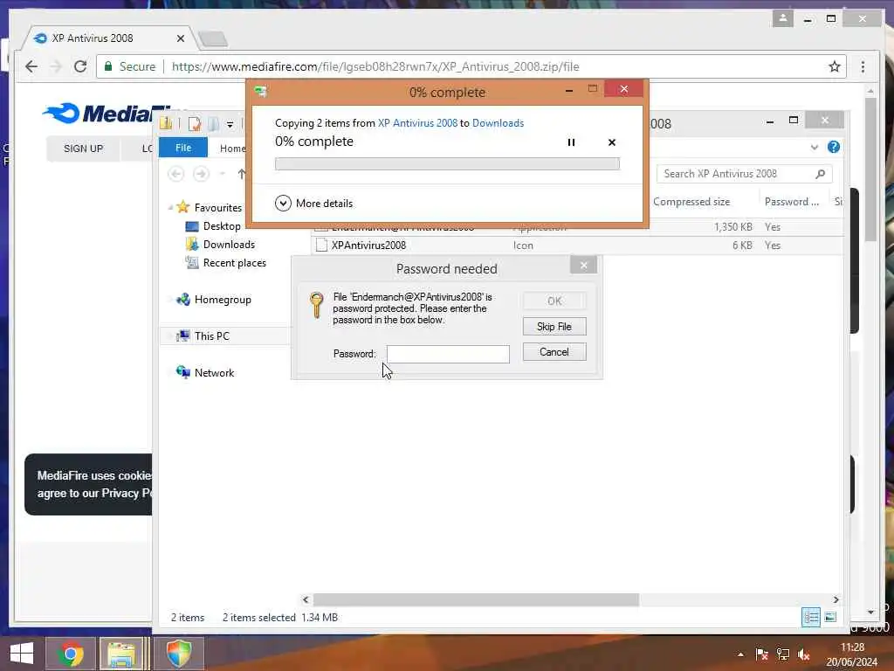Click Explorer forward navigation arrow
Viewport: 894px width, 671px height.
click(202, 174)
